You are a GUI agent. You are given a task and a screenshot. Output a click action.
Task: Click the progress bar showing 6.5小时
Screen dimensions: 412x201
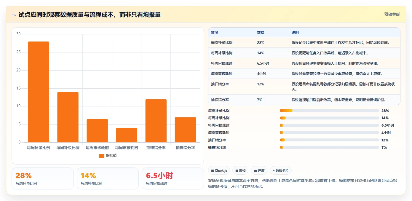pyautogui.click(x=329, y=125)
